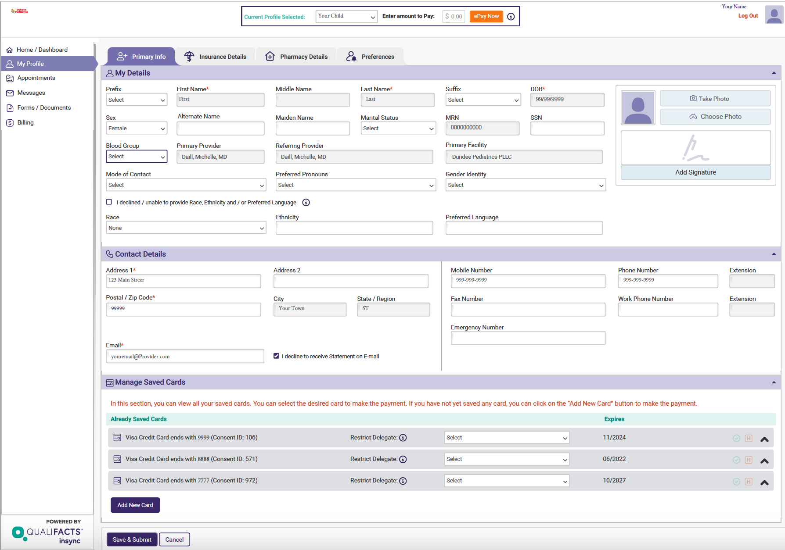
Task: Open the Blood Group dropdown
Action: pyautogui.click(x=137, y=157)
